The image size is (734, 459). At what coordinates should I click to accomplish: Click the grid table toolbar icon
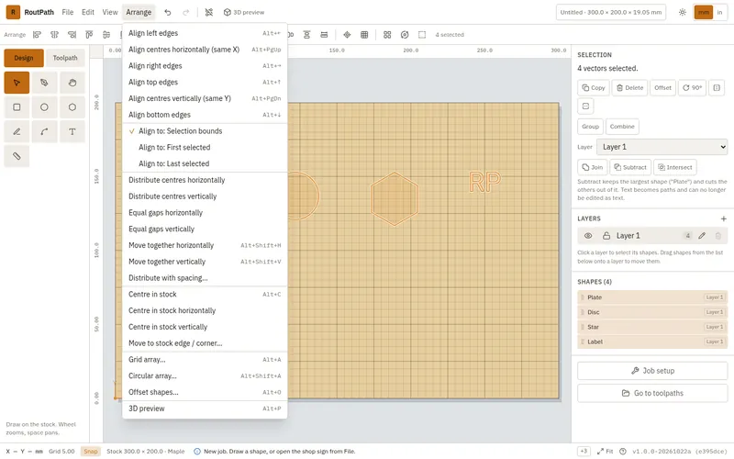[x=364, y=35]
